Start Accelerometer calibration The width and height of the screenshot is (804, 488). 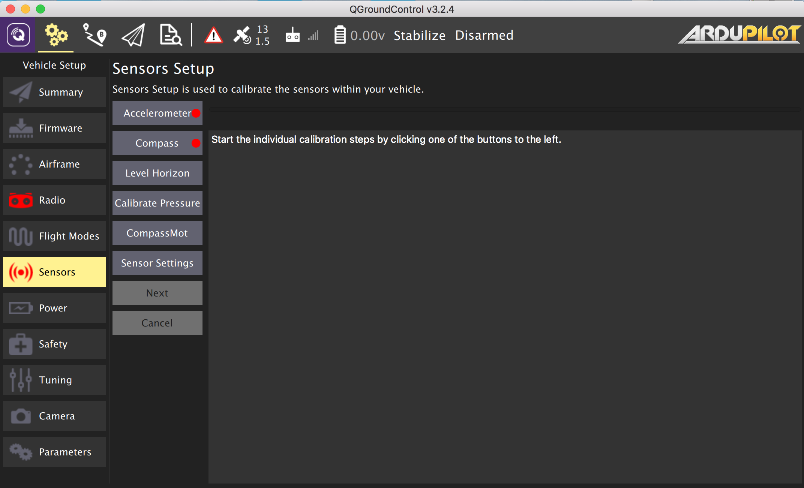tap(157, 113)
